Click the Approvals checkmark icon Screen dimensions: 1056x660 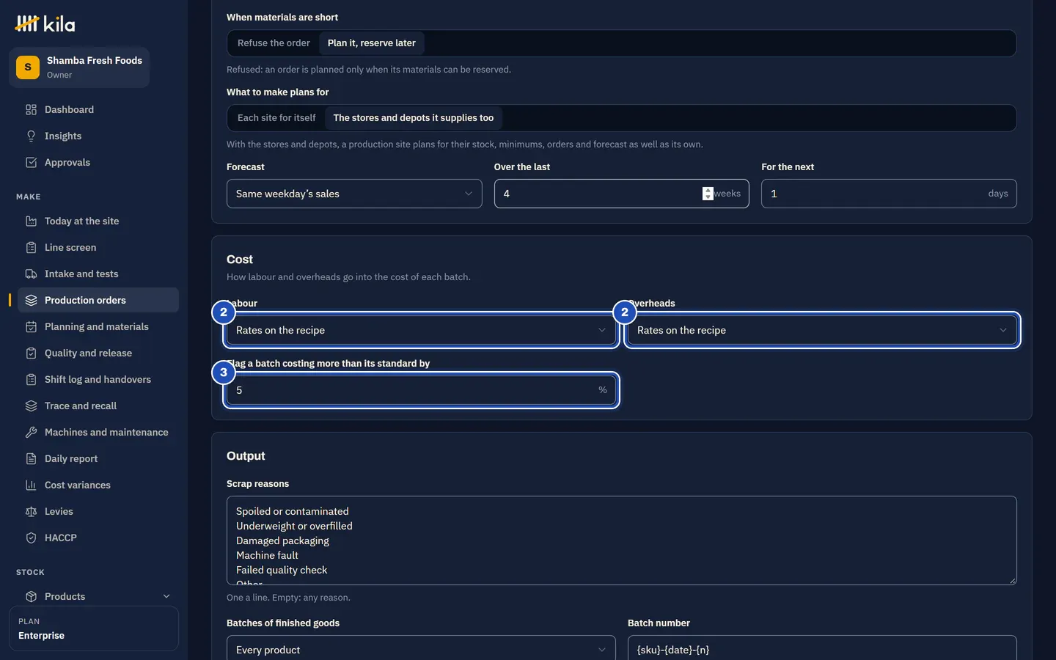coord(31,163)
